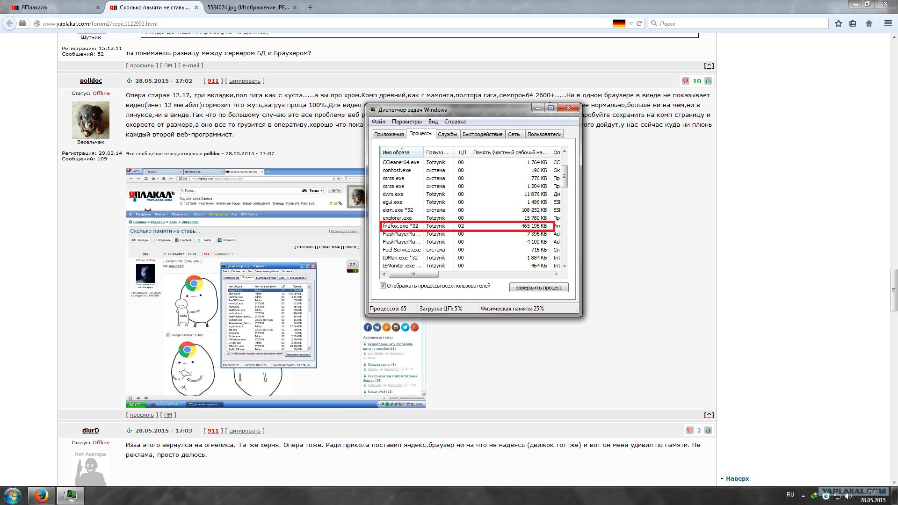Show hidden system tray icons

pyautogui.click(x=804, y=496)
